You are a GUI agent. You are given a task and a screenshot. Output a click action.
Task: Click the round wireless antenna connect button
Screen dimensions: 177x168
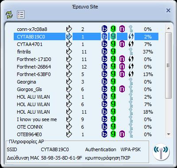161,152
